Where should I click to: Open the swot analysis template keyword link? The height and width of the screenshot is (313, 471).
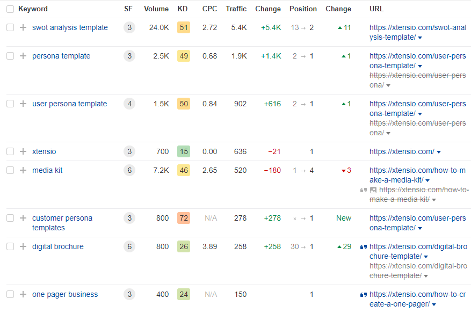70,27
